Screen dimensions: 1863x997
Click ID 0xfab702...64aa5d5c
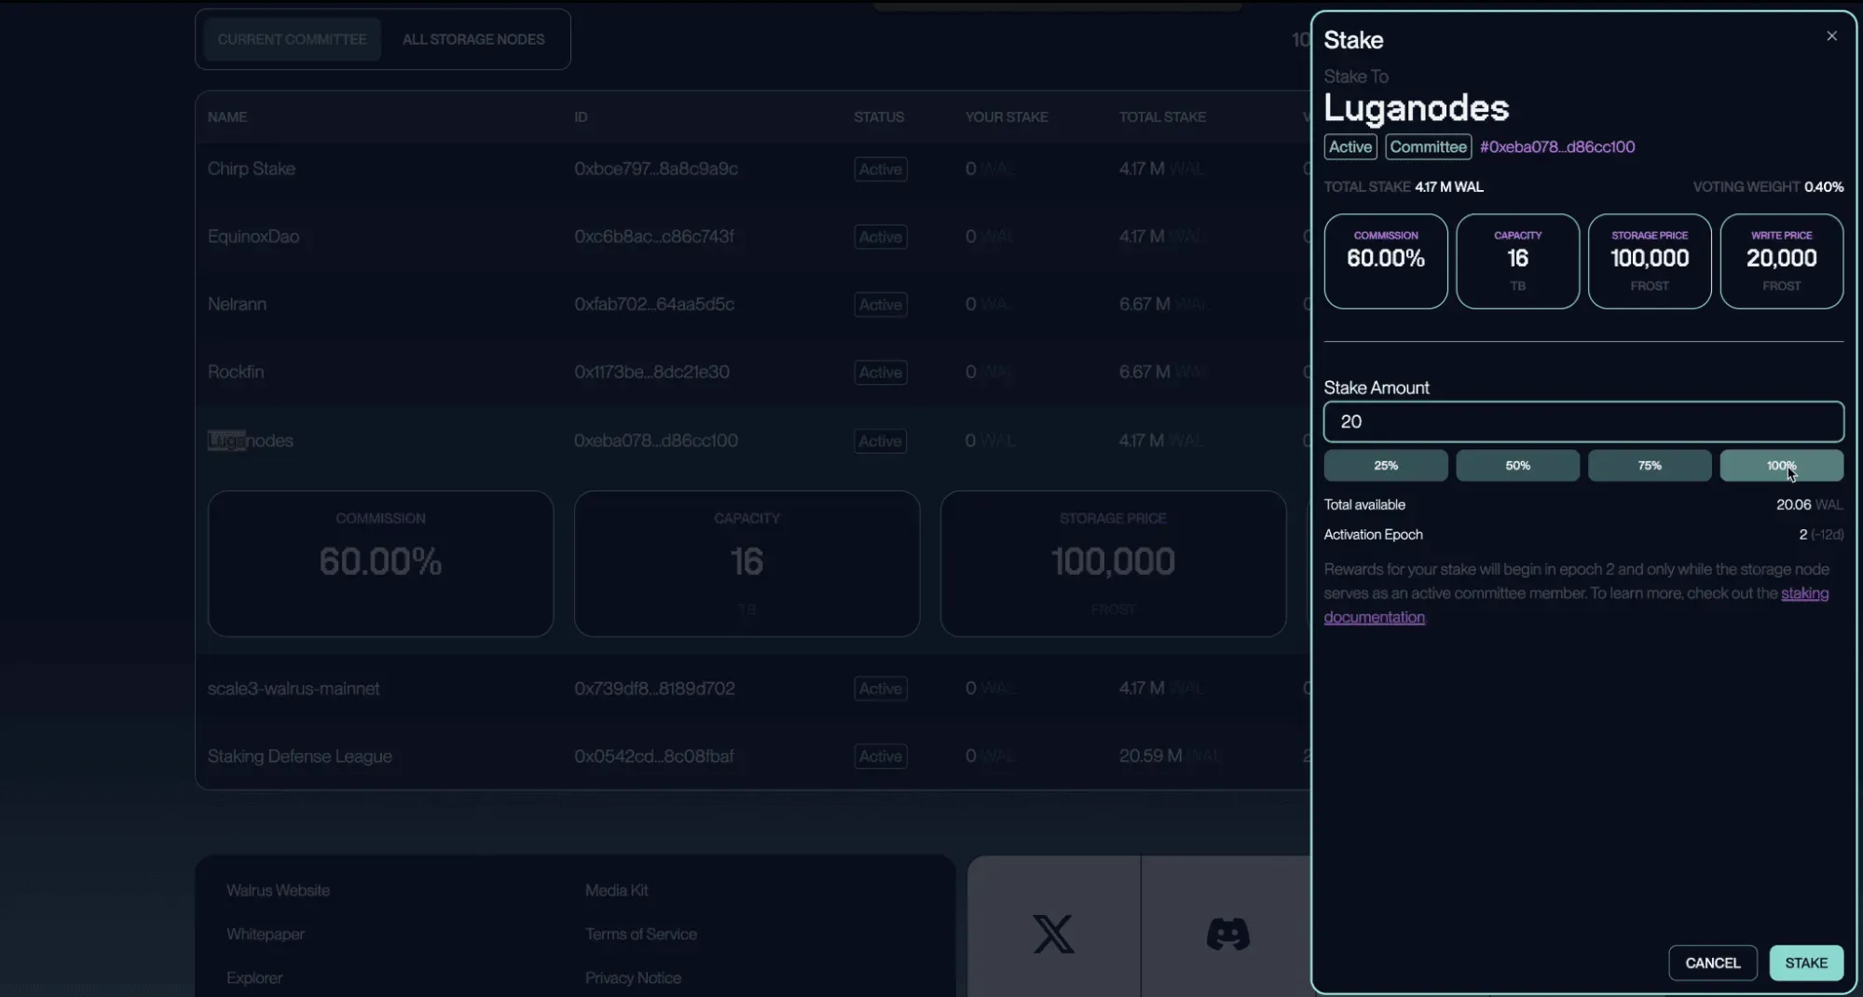click(x=654, y=305)
